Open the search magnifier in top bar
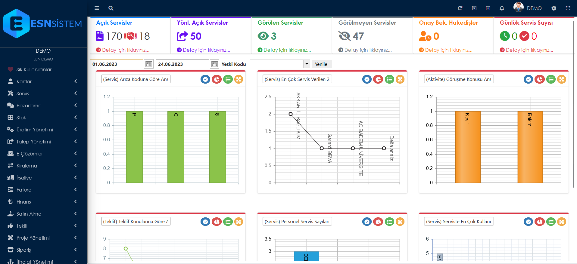The image size is (577, 264). tap(111, 8)
